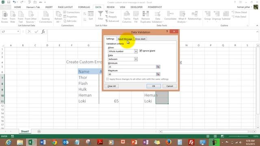Image resolution: width=260 pixels, height=146 pixels.
Task: Click Minimum range selector icon
Action: [x=158, y=67]
